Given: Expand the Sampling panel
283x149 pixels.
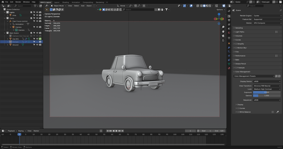Looking at the screenshot, I should tap(239, 28).
